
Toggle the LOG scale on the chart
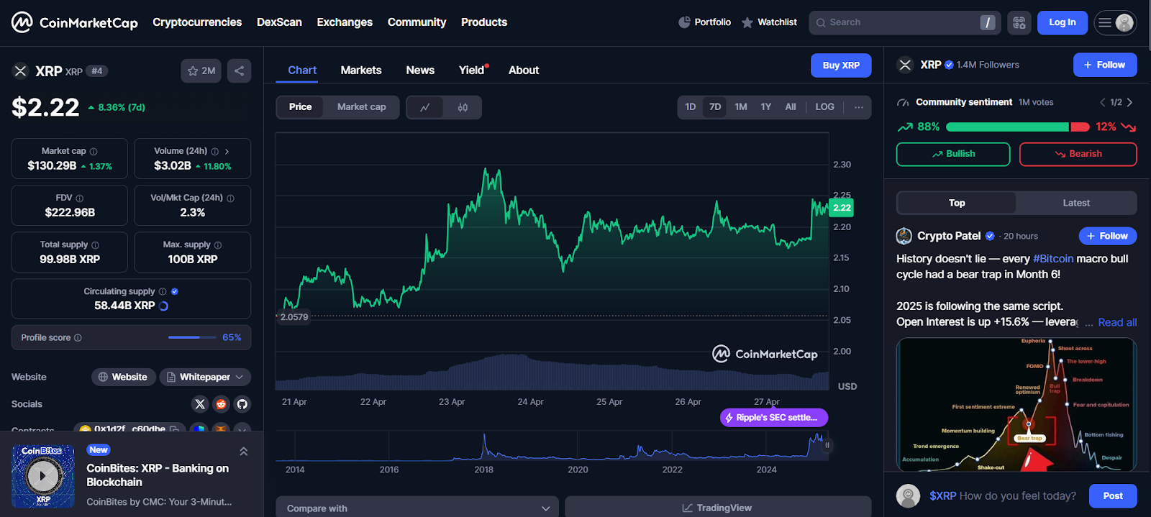coord(824,107)
